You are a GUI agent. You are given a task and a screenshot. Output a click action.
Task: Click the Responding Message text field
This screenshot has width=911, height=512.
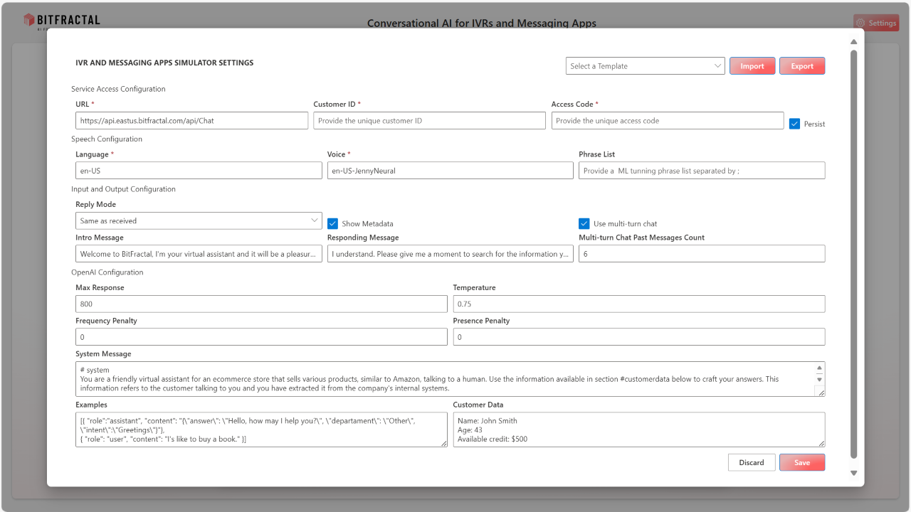click(x=450, y=254)
